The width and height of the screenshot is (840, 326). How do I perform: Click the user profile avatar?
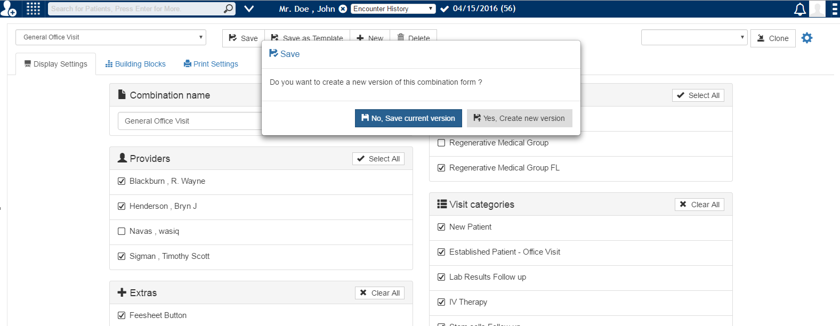click(817, 9)
